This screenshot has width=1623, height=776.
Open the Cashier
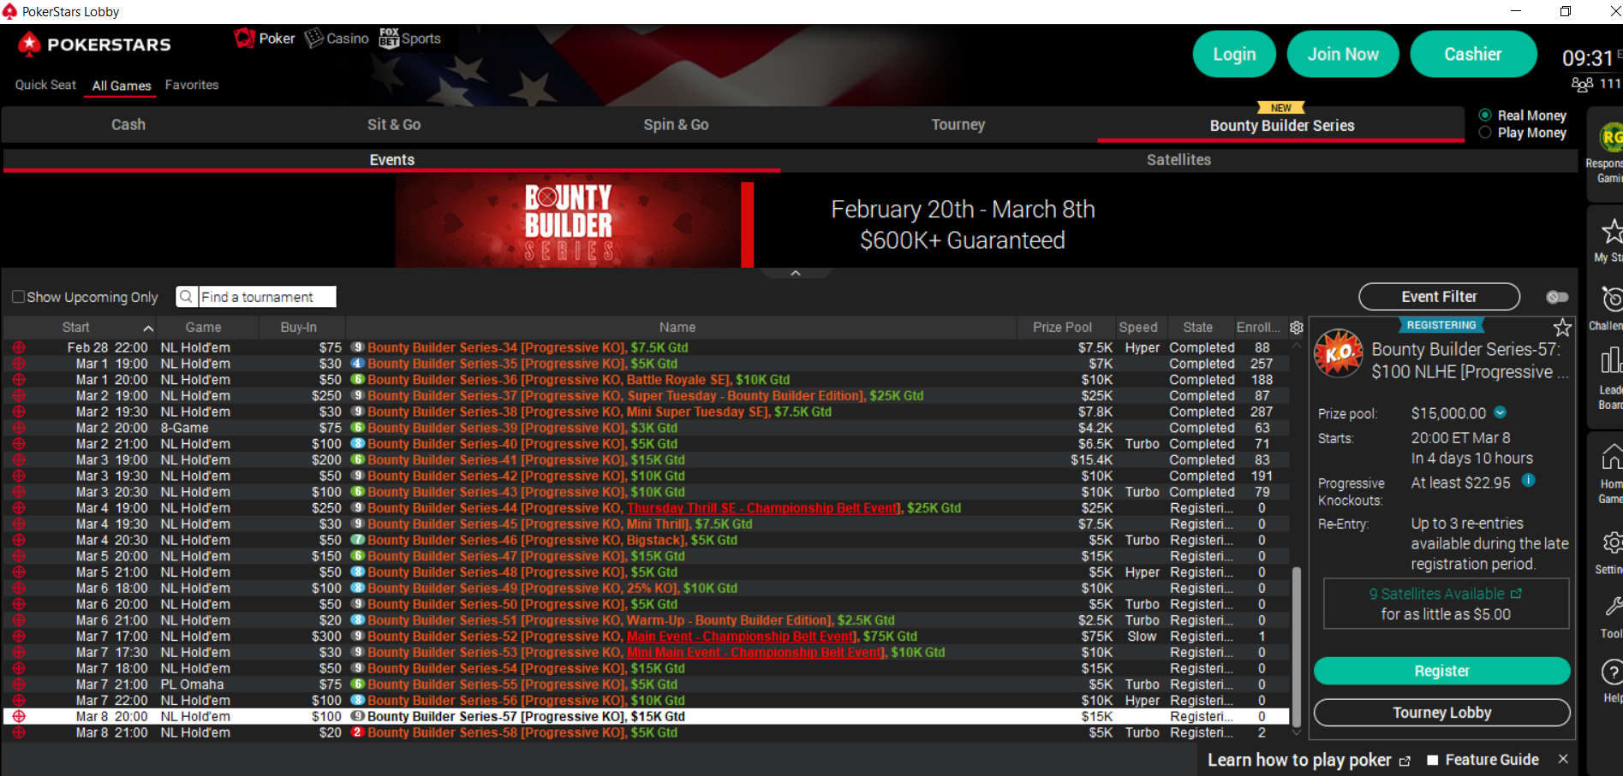tap(1473, 54)
